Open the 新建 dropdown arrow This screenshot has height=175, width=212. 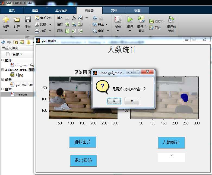[x=6, y=31]
